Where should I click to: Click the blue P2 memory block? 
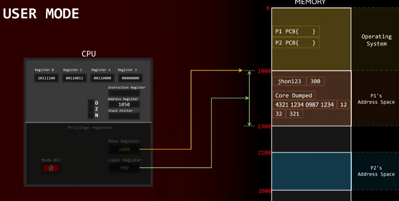[312, 171]
